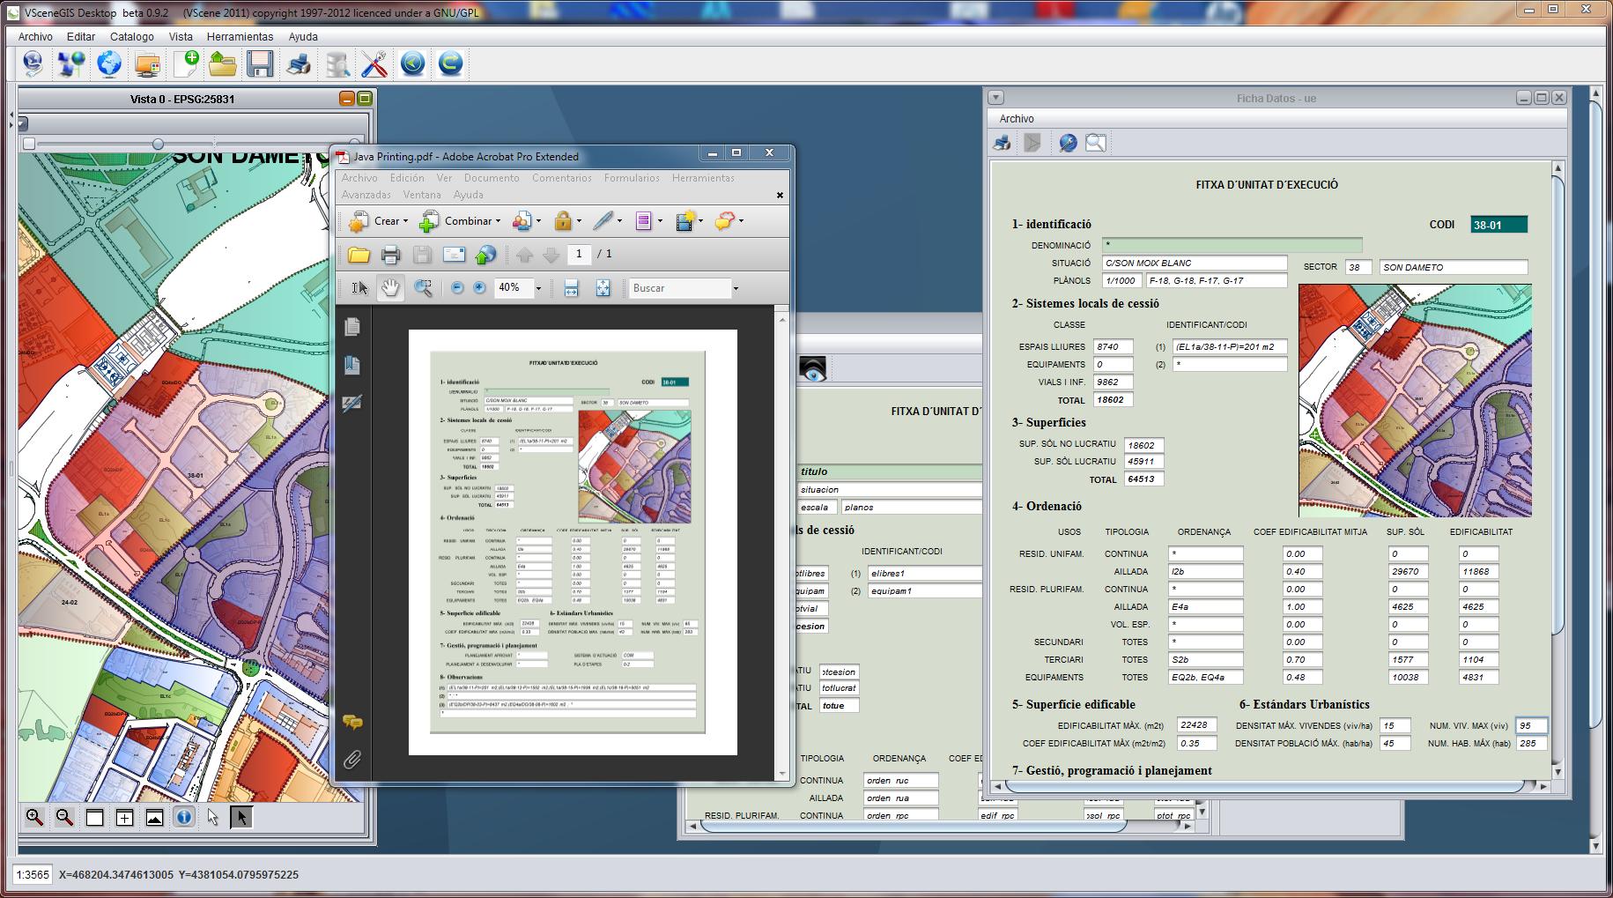Open the 40% zoom level dropdown
The image size is (1613, 898).
[538, 288]
